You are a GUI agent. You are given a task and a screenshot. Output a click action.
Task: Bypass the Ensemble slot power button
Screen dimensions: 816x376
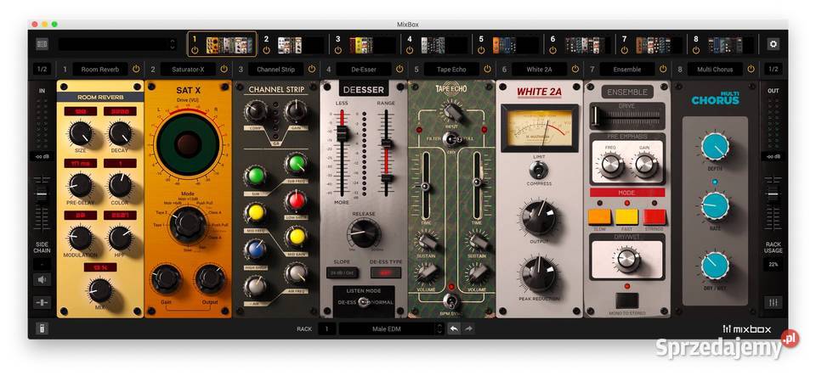point(663,69)
